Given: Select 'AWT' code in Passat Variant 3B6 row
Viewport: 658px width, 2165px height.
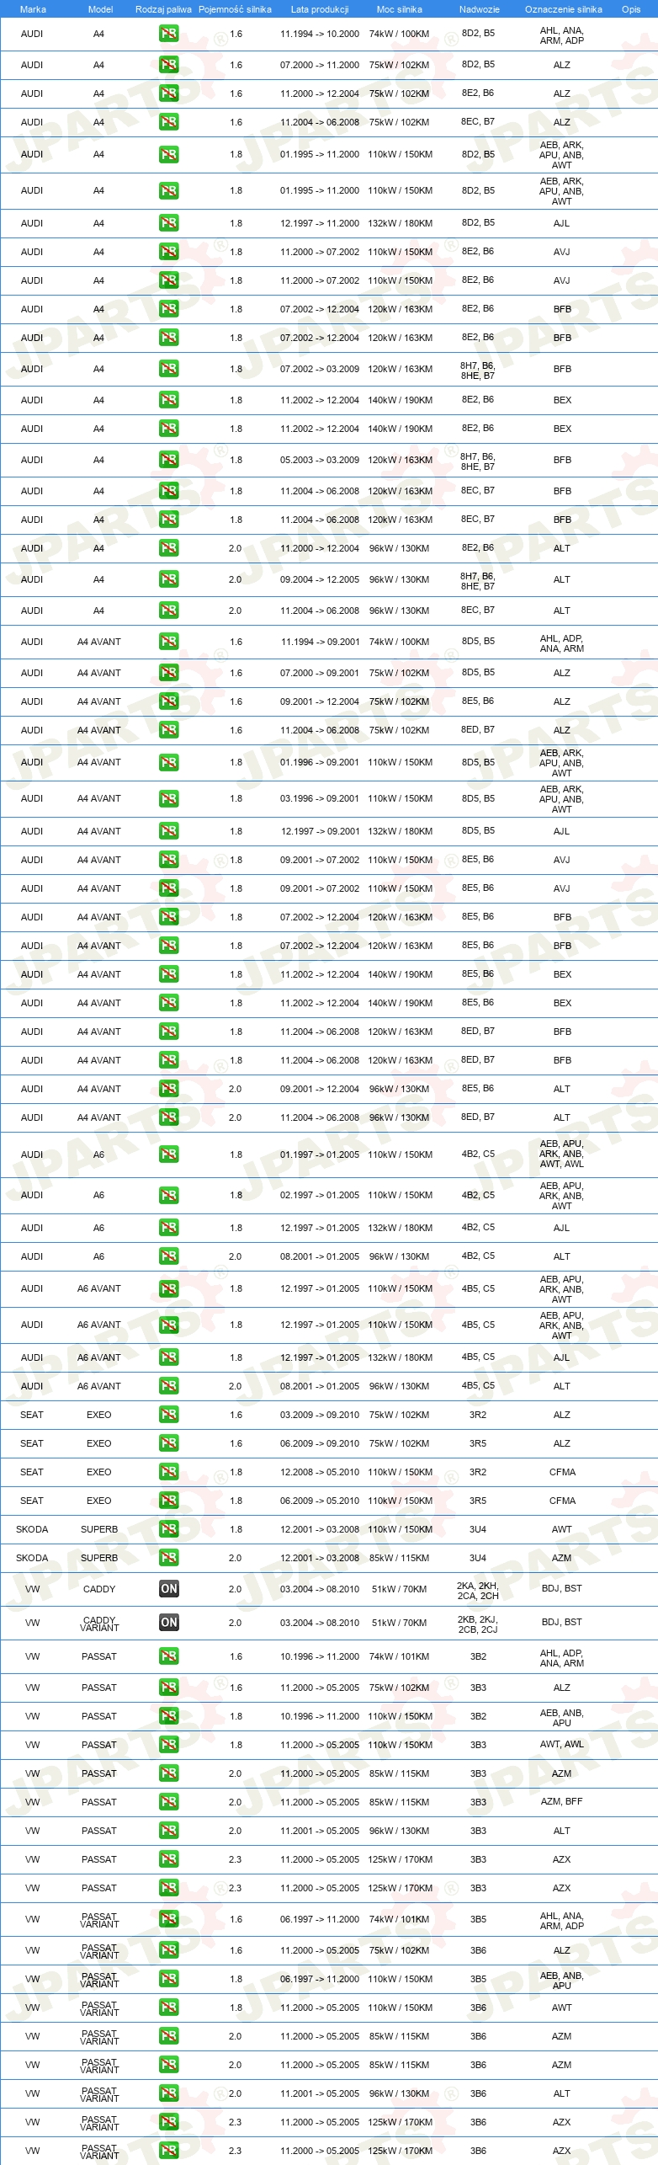Looking at the screenshot, I should coord(562,2008).
